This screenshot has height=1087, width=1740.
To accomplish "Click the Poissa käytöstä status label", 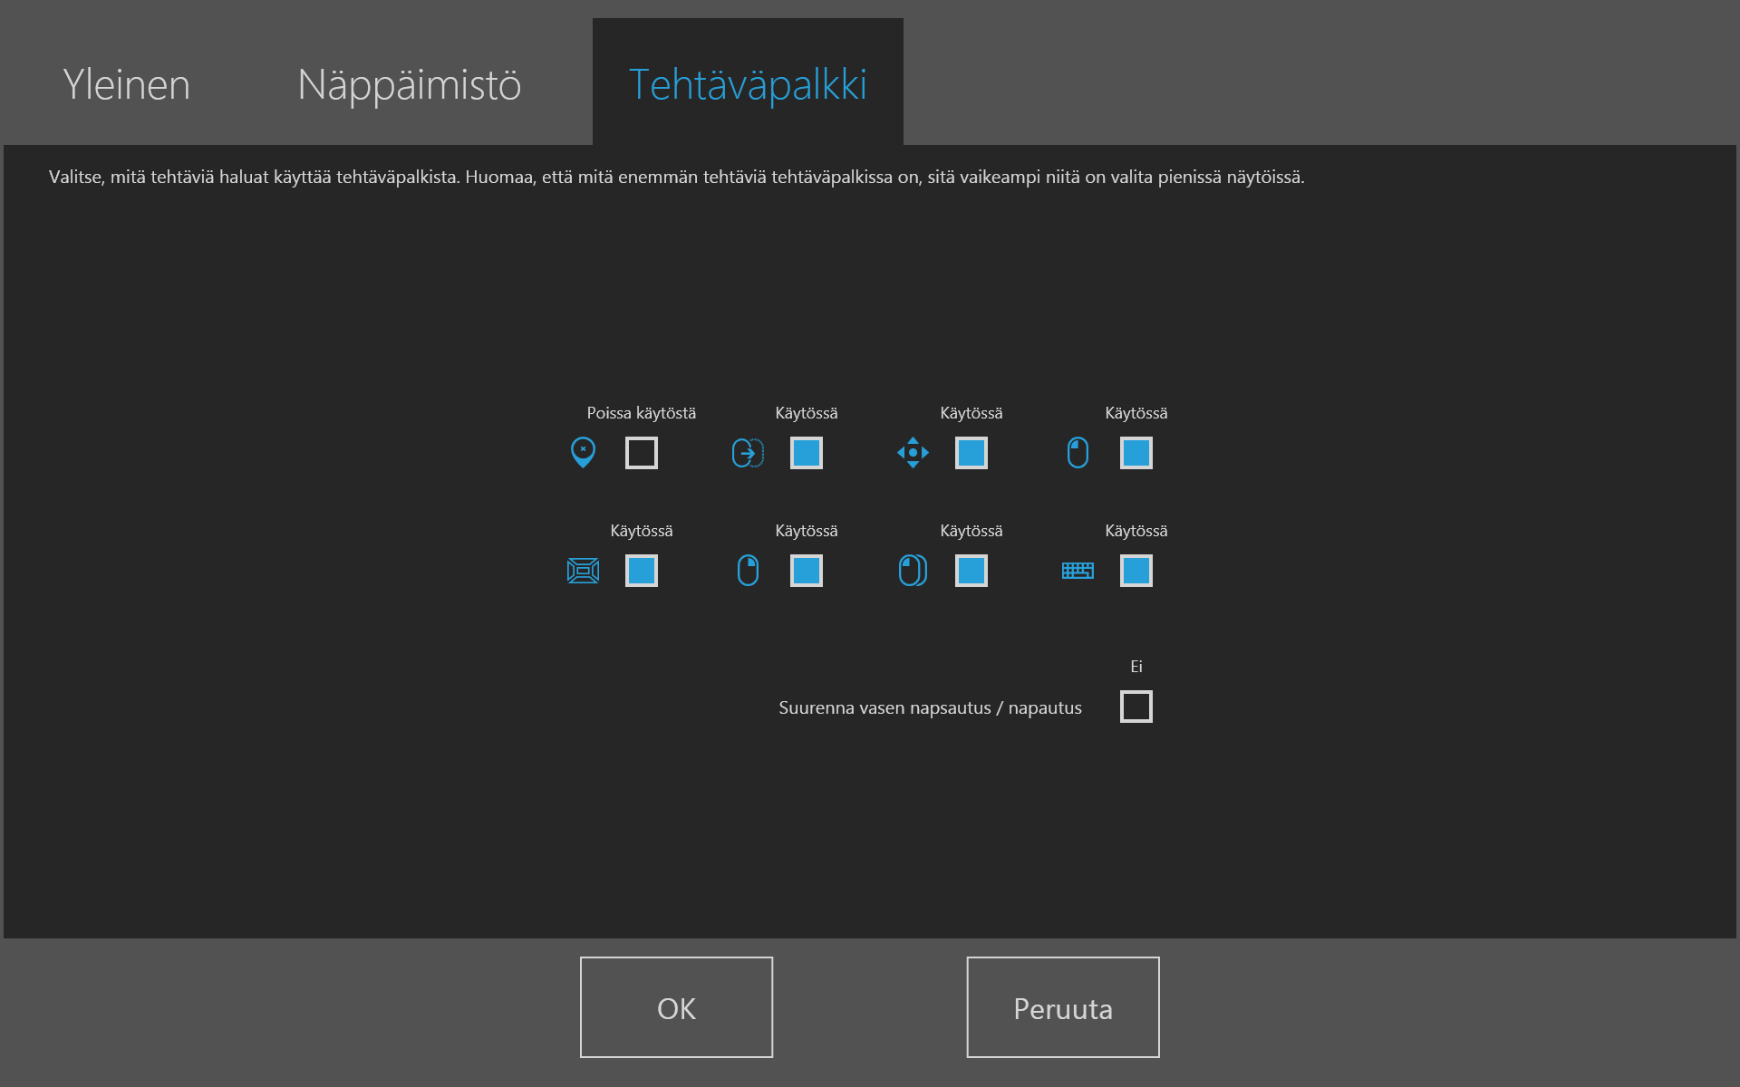I will 642,413.
